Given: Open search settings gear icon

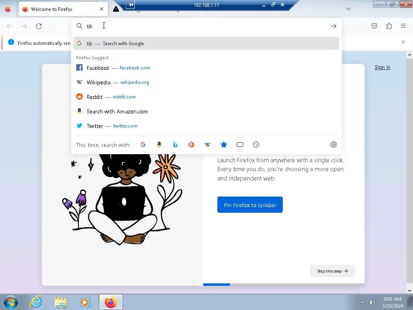Looking at the screenshot, I should (334, 145).
